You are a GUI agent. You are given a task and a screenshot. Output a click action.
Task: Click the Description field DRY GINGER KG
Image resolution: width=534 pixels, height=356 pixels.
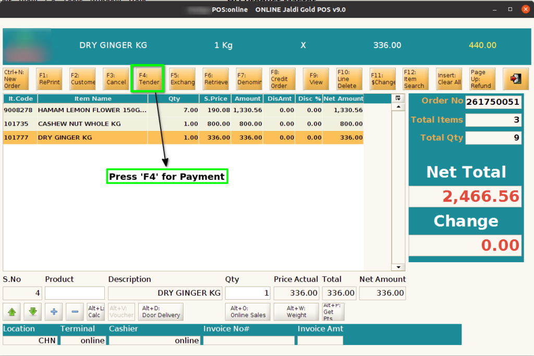click(165, 293)
